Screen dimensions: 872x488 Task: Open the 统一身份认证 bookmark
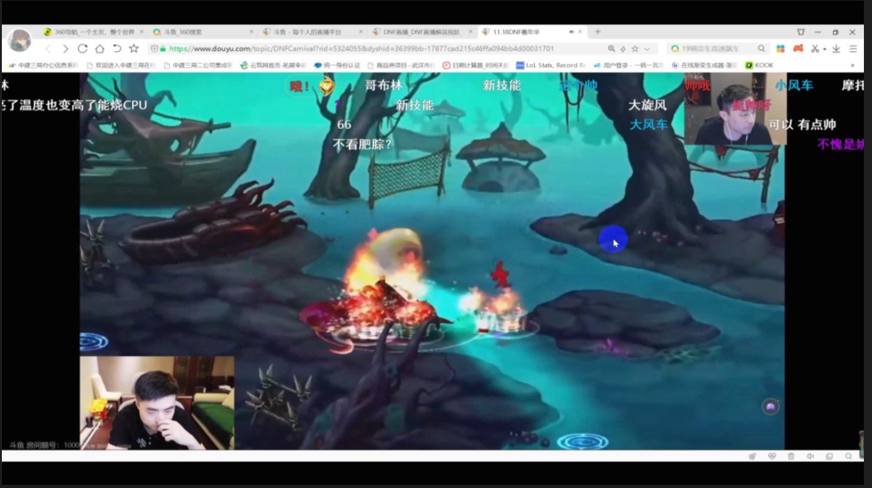click(337, 65)
